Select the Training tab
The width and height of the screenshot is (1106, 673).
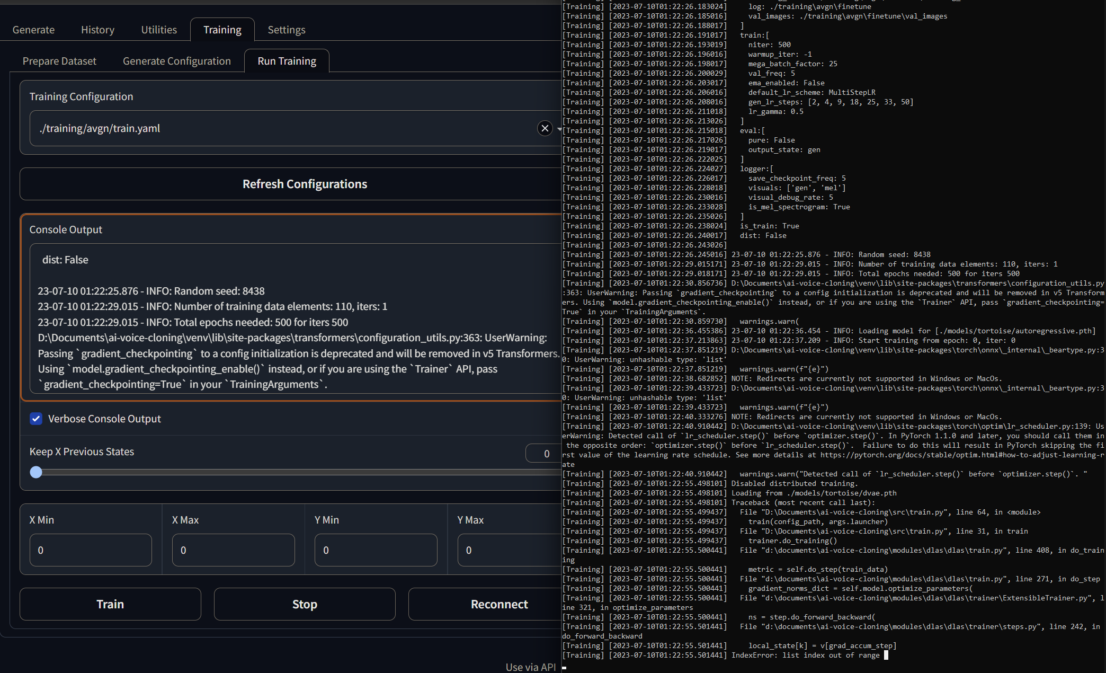[222, 30]
